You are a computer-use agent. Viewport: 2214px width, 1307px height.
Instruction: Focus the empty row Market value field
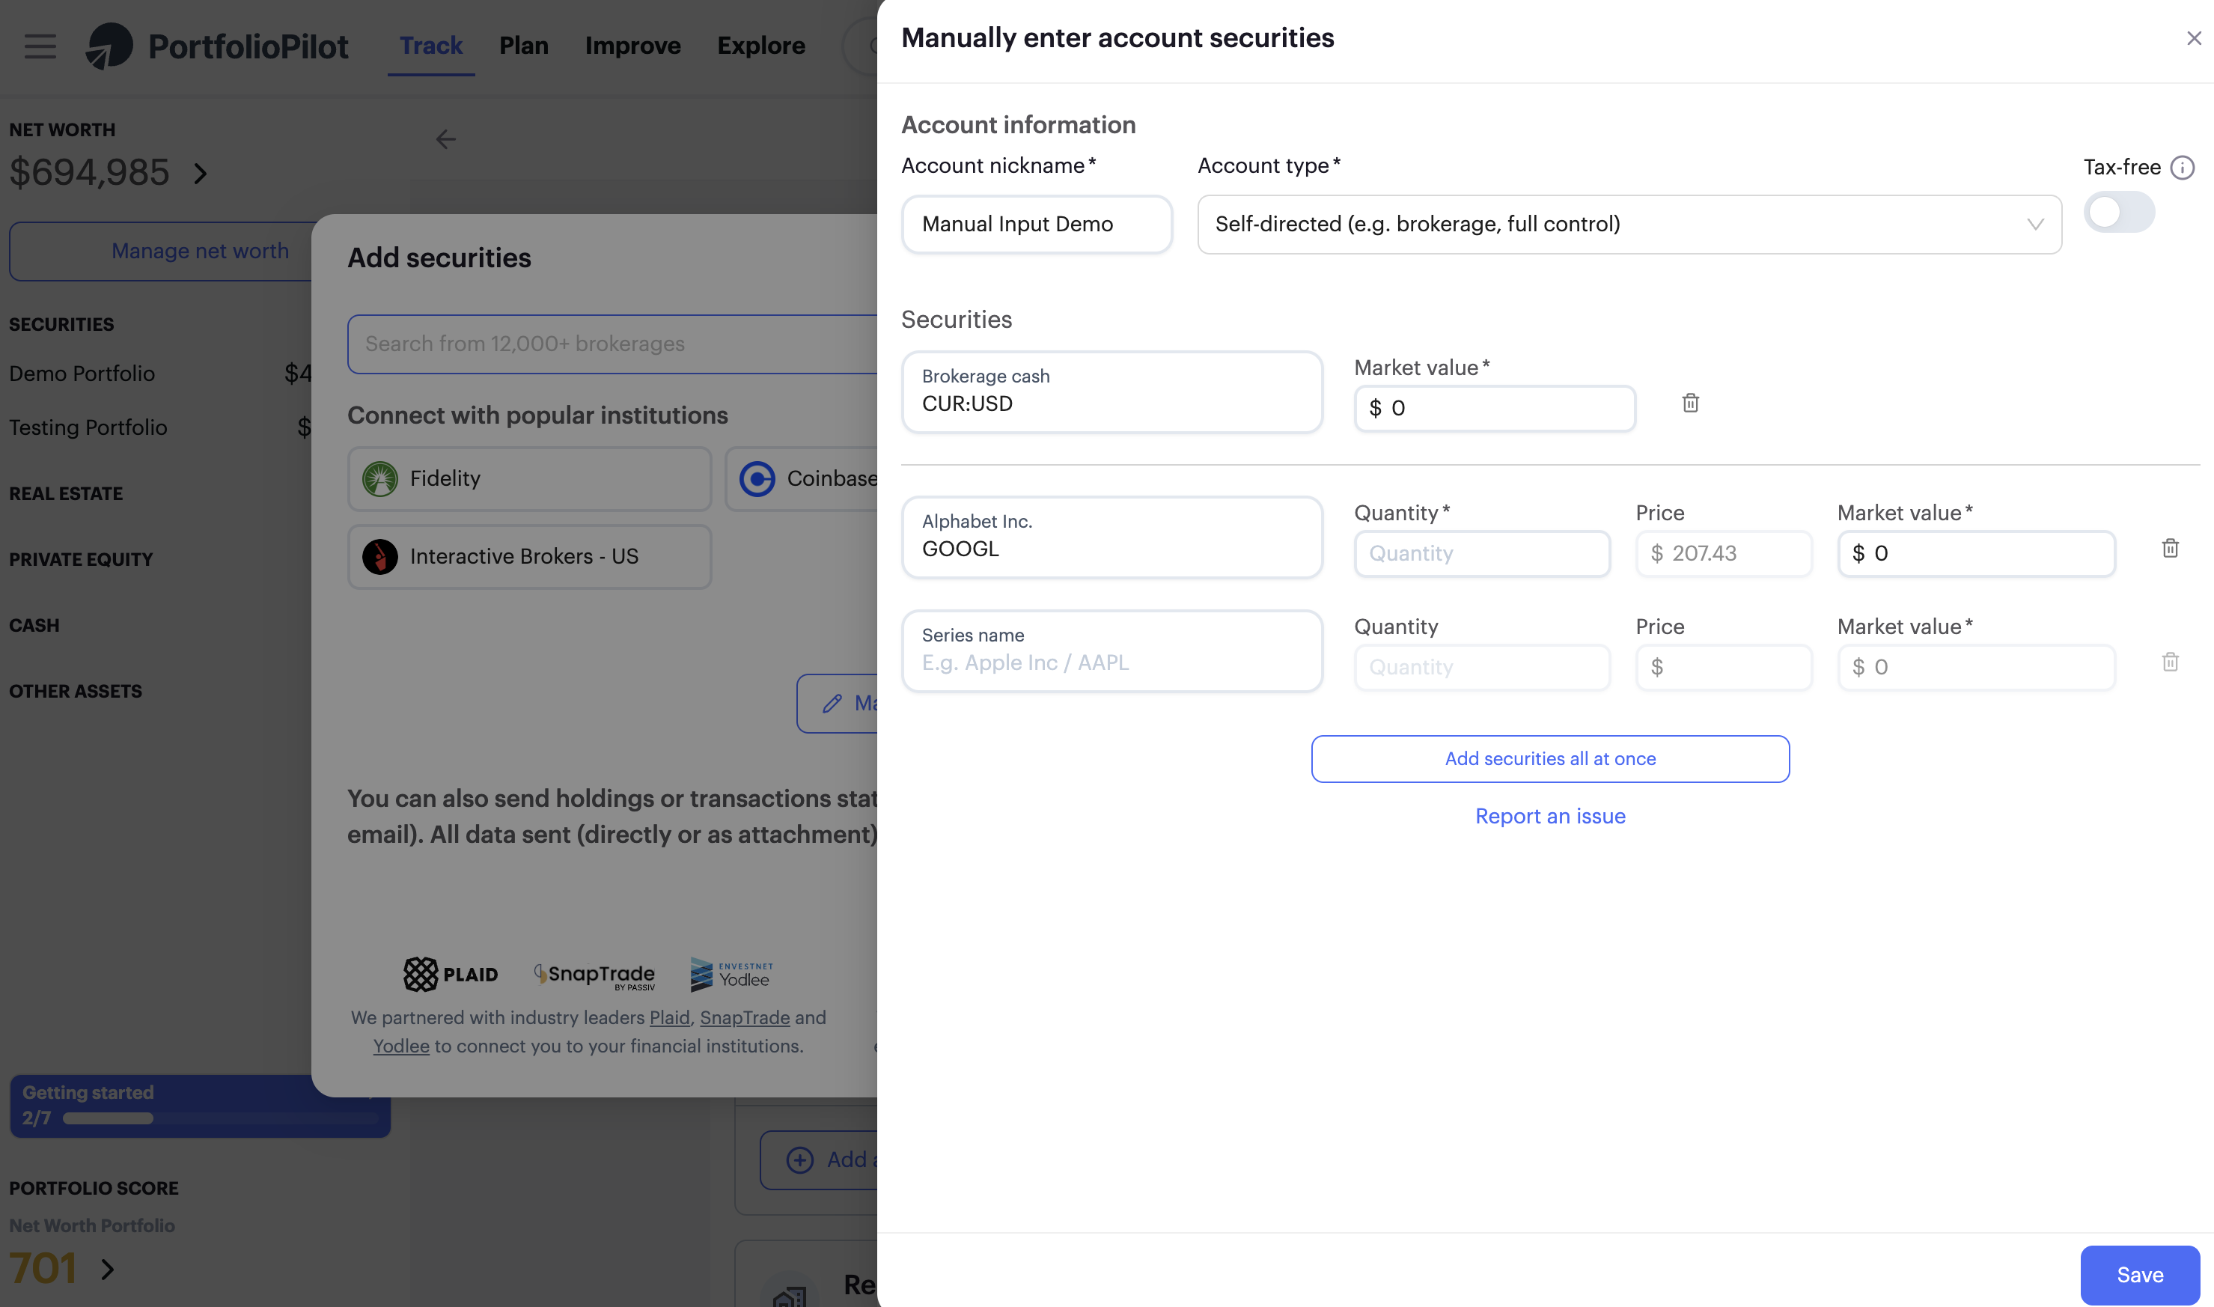pos(1975,667)
